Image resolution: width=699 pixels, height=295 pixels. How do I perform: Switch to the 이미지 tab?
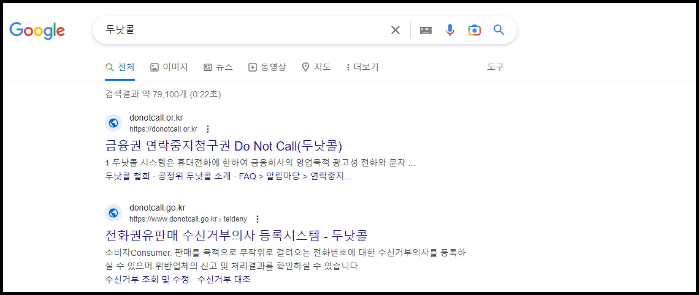[169, 68]
